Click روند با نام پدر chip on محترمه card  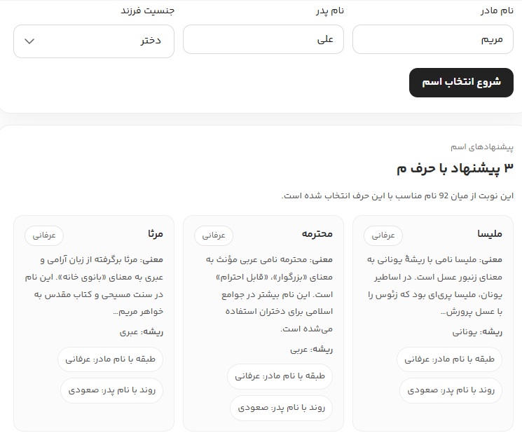click(281, 408)
